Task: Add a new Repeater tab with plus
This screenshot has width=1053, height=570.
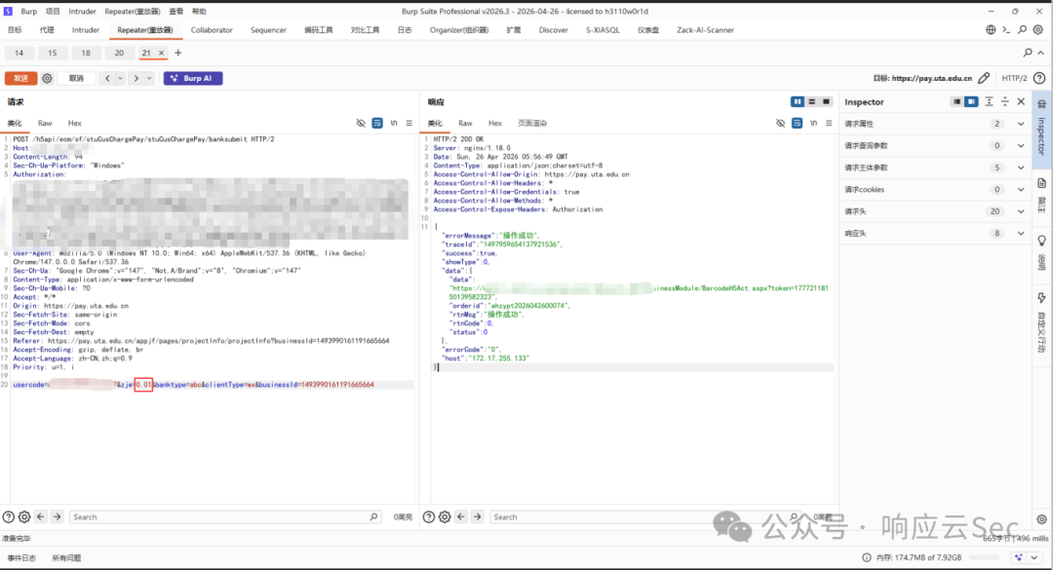Action: point(178,53)
